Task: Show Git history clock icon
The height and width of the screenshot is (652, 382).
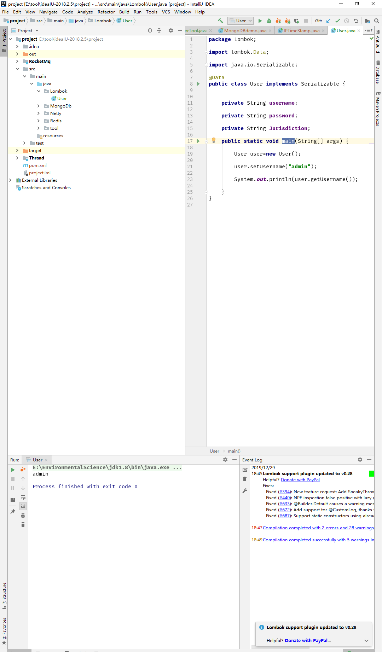Action: point(347,21)
